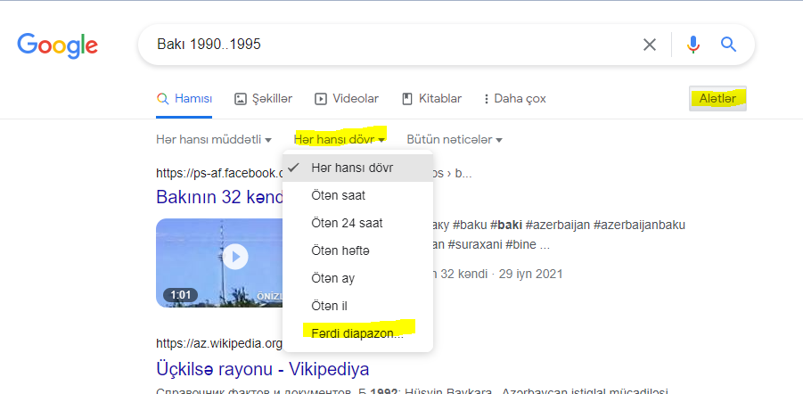Start voice search with microphone icon
The image size is (803, 394).
point(693,45)
